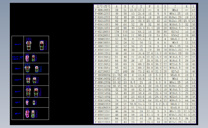This screenshot has height=128, width=208.
Task: Click model cell F-M10125YI
Action: (103, 17)
